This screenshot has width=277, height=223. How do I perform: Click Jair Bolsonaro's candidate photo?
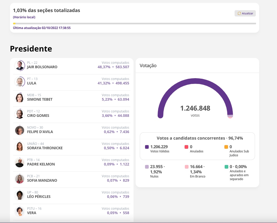click(x=19, y=66)
